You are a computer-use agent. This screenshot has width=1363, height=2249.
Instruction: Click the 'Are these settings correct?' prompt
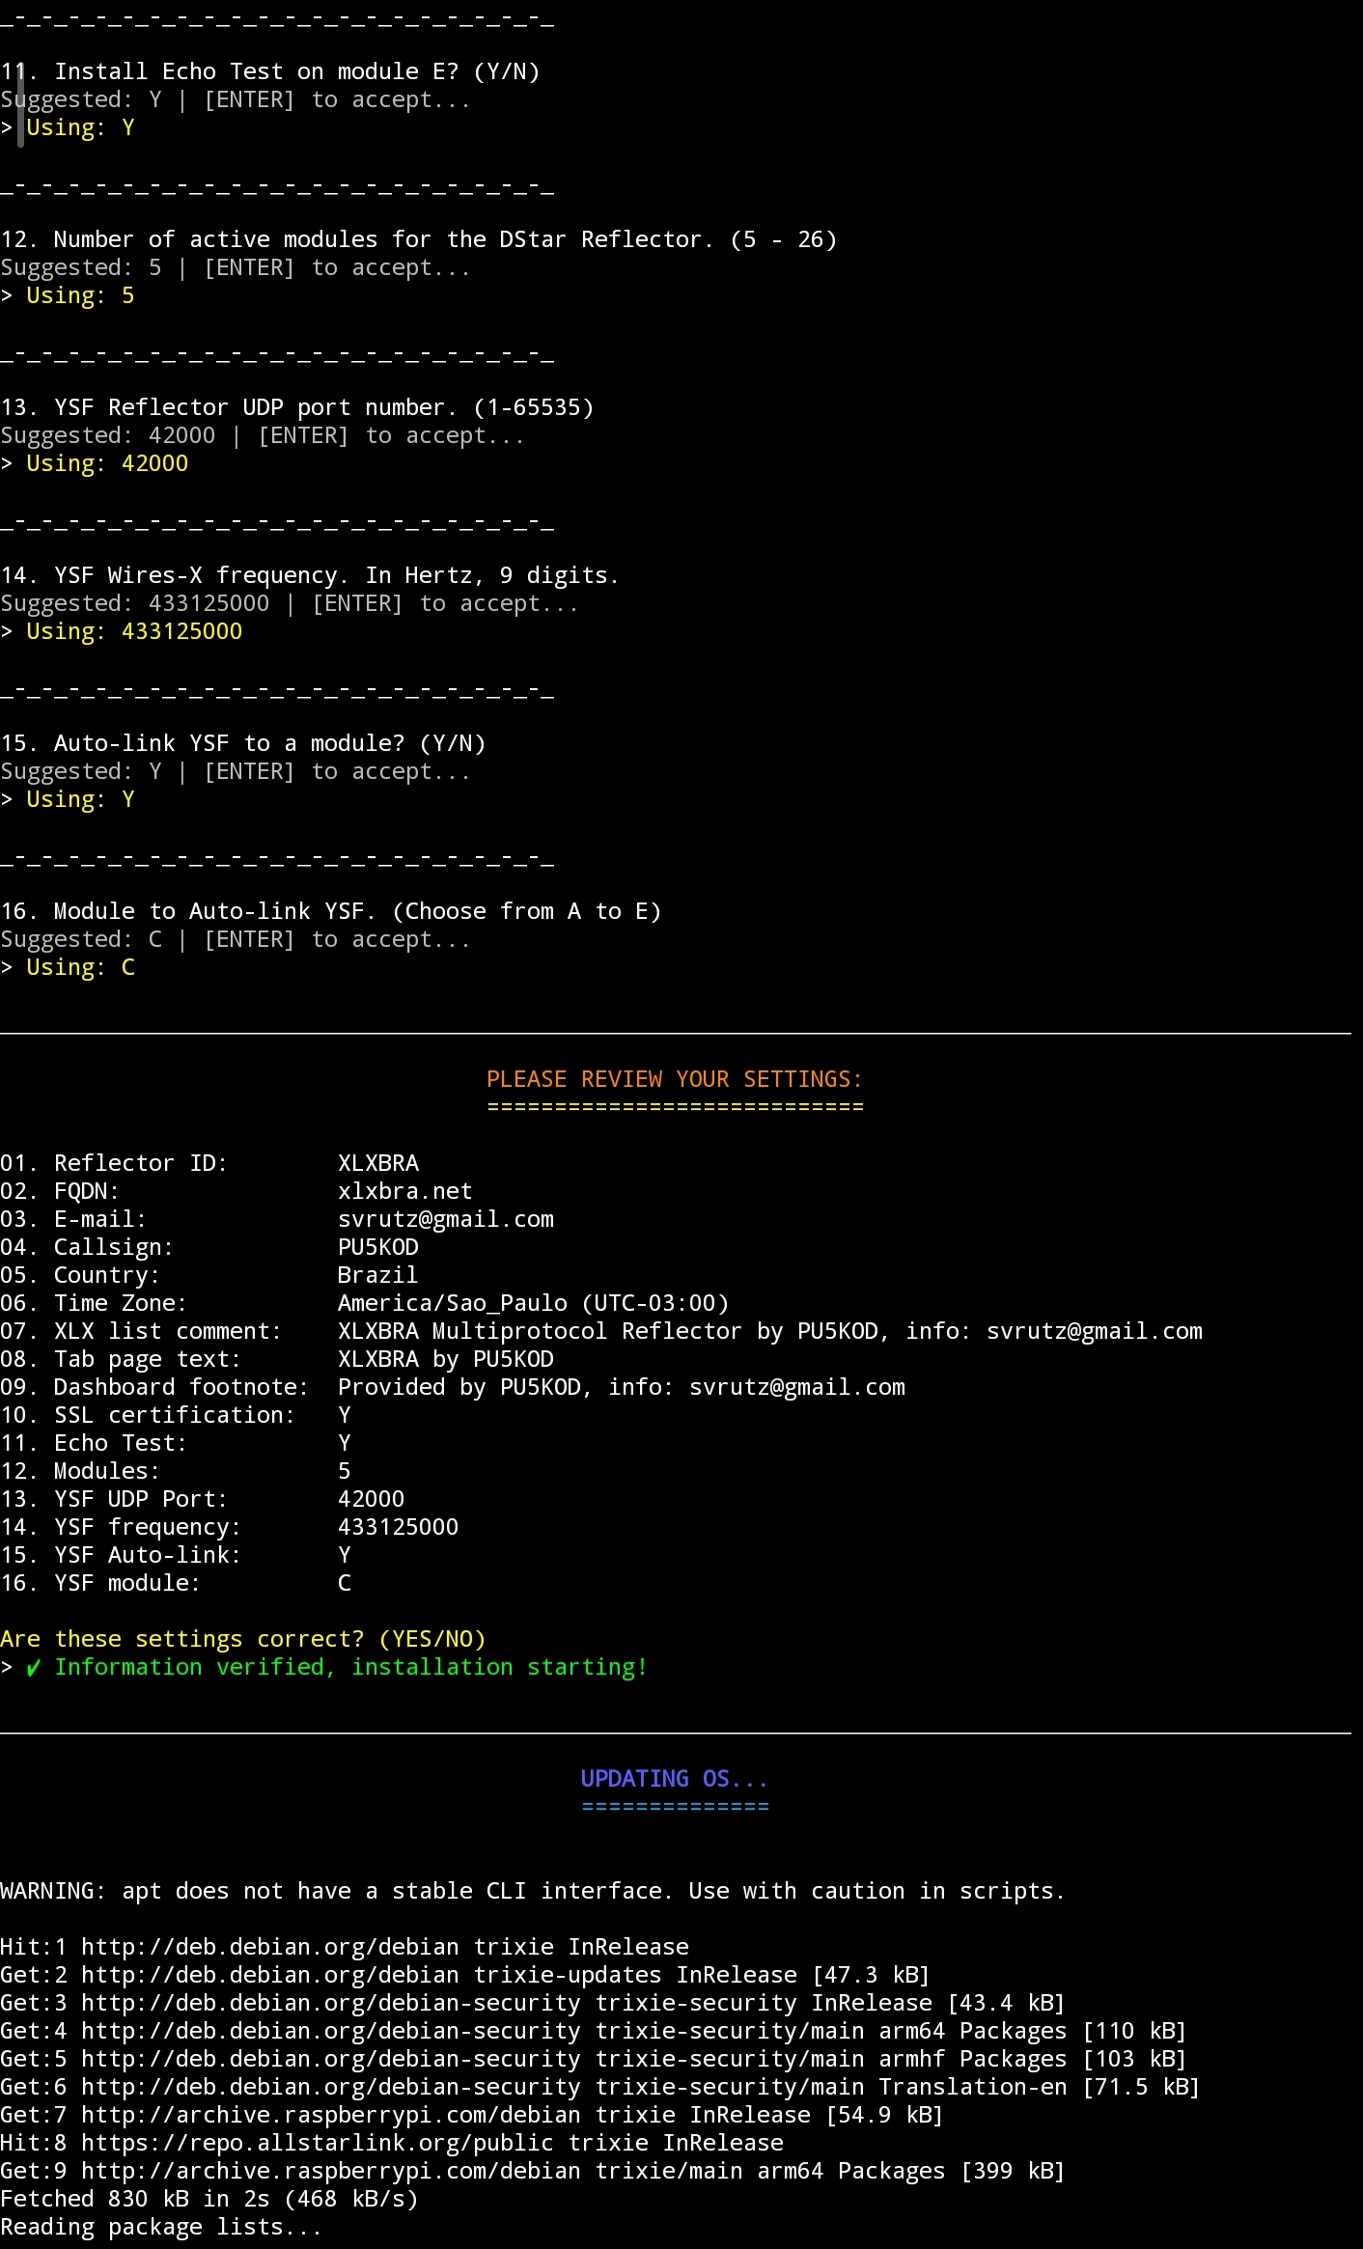242,1639
